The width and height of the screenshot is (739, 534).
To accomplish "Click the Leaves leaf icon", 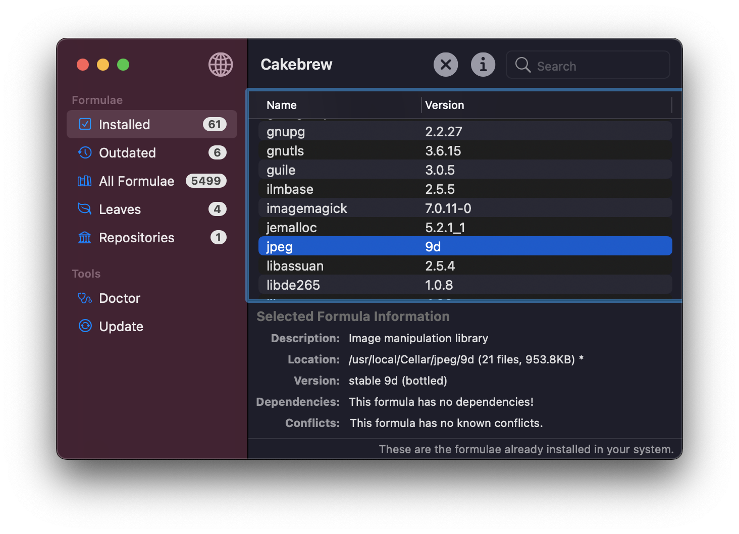I will (x=85, y=209).
